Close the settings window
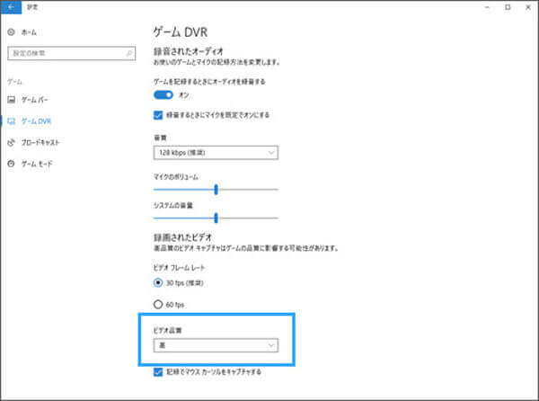 (x=528, y=7)
